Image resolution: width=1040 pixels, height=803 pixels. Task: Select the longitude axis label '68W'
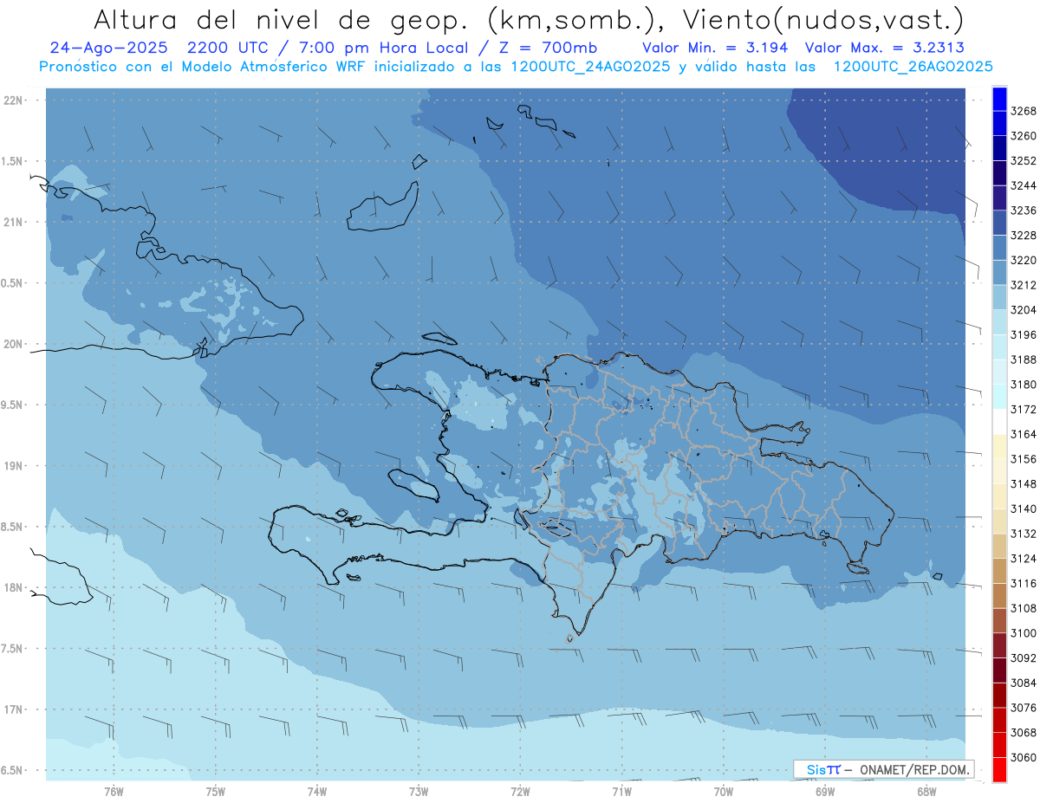(x=926, y=792)
